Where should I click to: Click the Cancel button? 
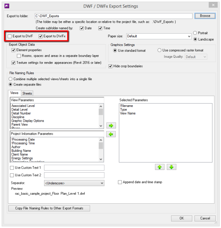coord(205,218)
